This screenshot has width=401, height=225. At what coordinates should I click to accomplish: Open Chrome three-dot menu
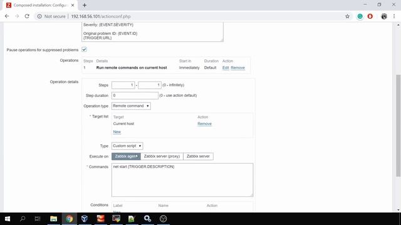pos(394,16)
